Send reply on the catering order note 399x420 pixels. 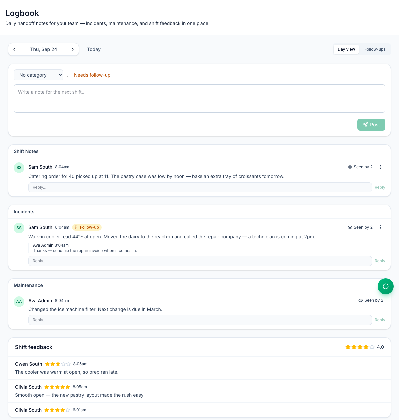[x=380, y=187]
